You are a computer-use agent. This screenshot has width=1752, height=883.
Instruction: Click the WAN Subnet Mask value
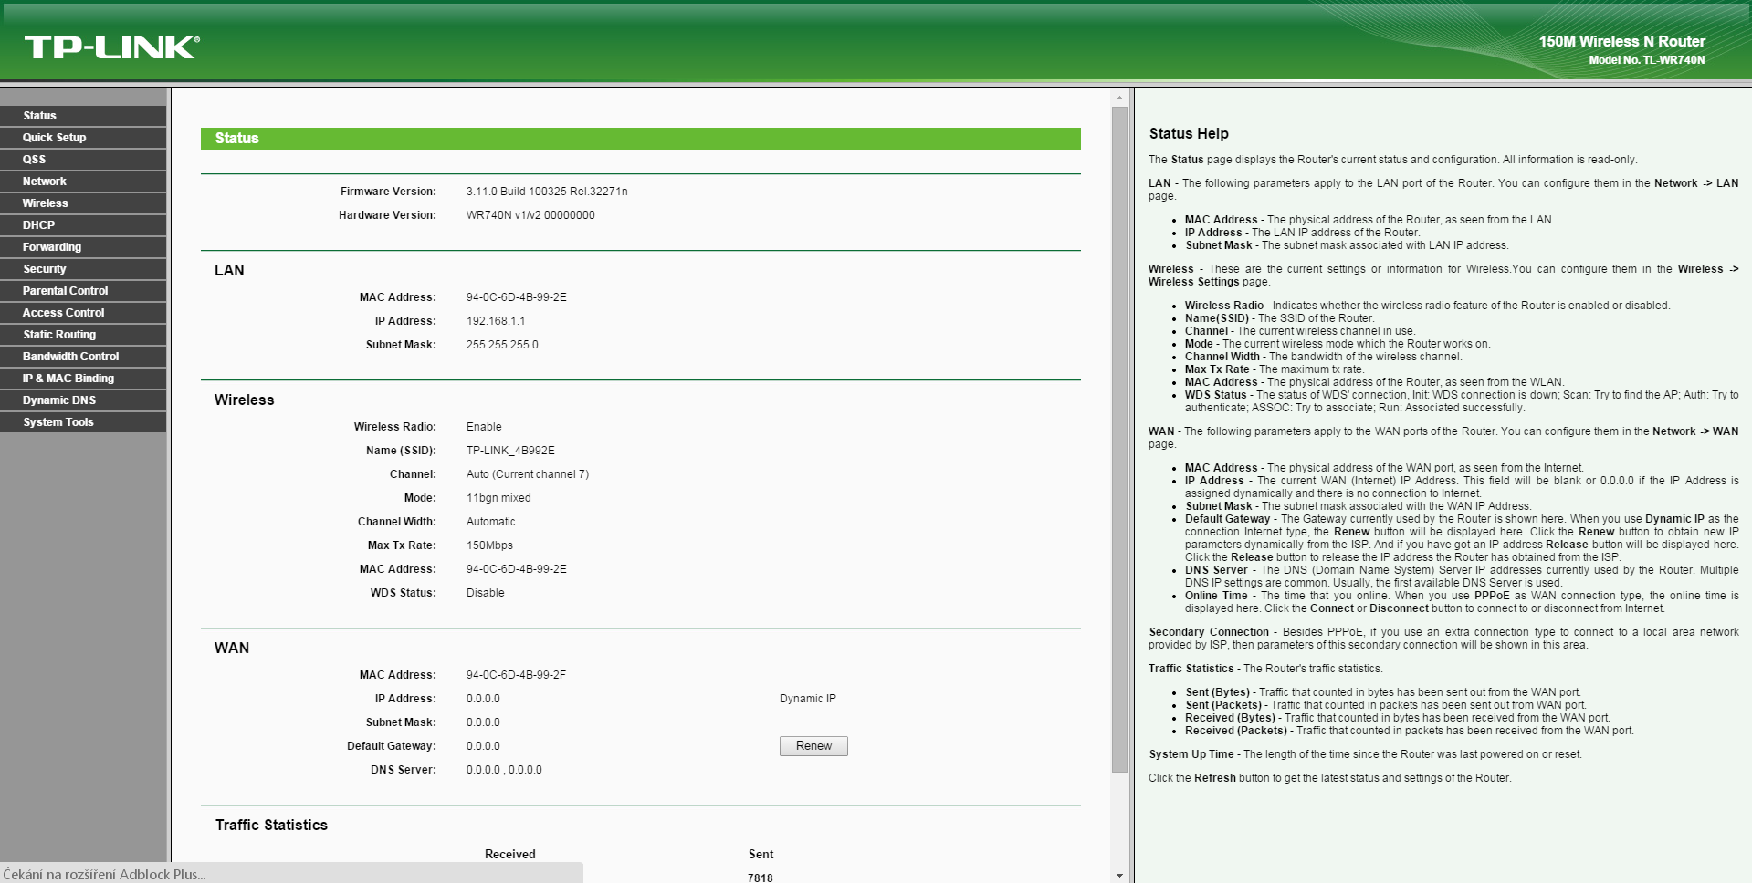[483, 722]
